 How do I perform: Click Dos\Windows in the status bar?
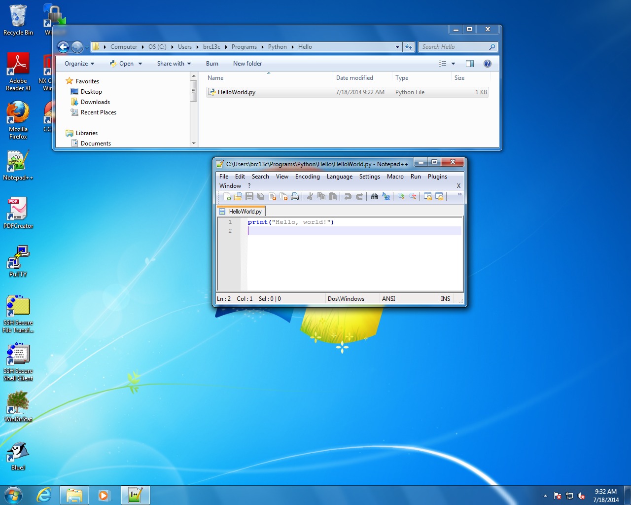pyautogui.click(x=346, y=299)
